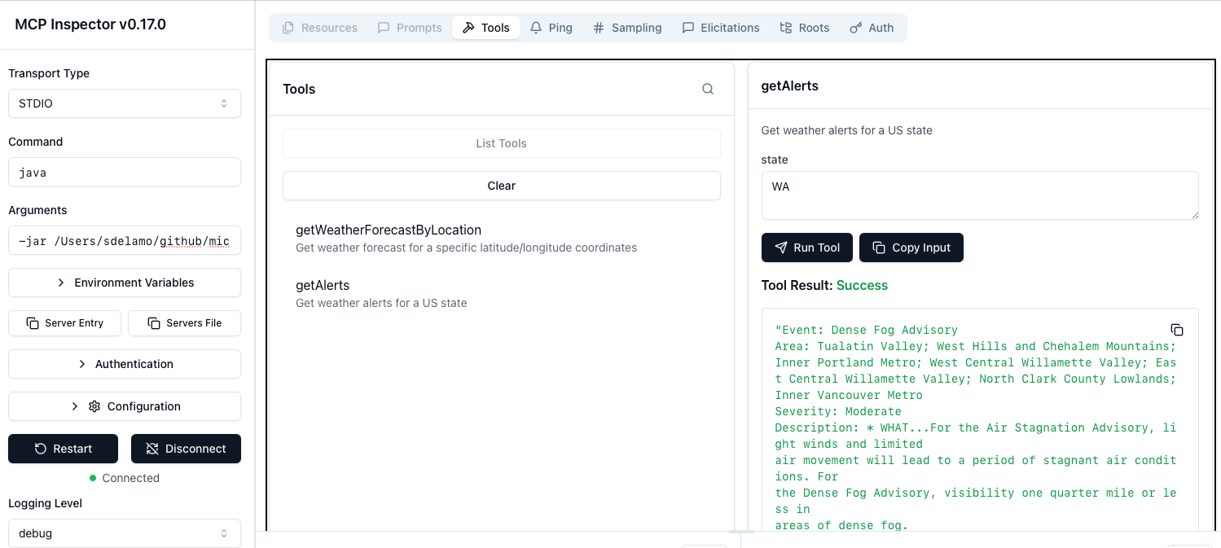
Task: Click the state input text field
Action: click(979, 195)
